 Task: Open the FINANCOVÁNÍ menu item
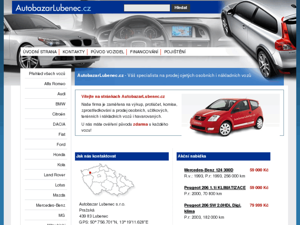point(144,52)
